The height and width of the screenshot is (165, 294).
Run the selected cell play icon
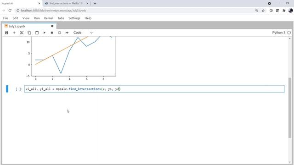pos(45,33)
